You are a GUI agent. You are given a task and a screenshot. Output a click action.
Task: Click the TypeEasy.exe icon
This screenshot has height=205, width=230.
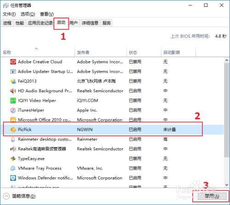(x=13, y=158)
